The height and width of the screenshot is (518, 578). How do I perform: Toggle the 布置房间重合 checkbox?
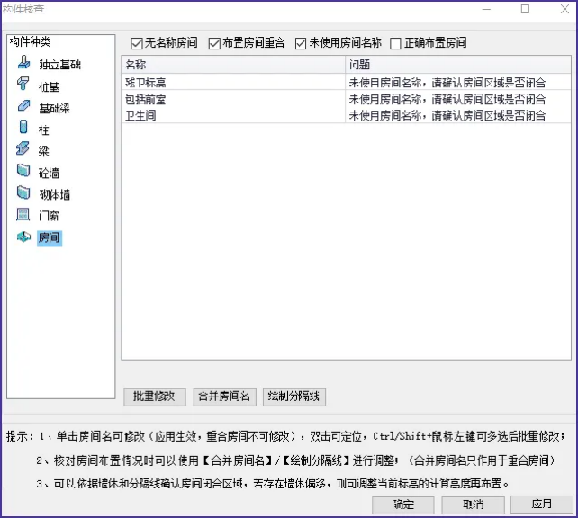click(x=214, y=43)
